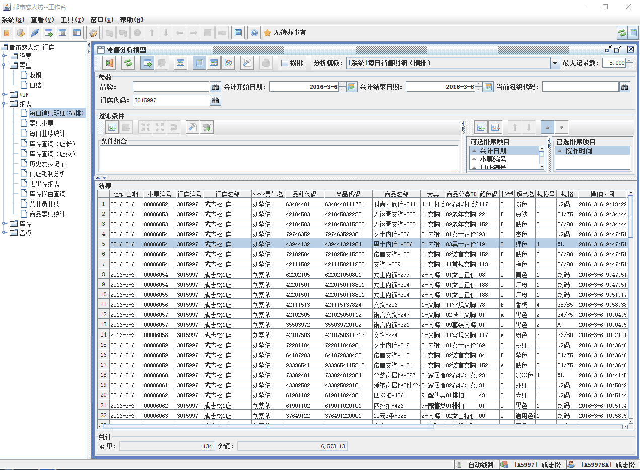This screenshot has height=470, width=640.
Task: Click the binoculars lookup icon next to 门店代码
Action: pyautogui.click(x=215, y=100)
